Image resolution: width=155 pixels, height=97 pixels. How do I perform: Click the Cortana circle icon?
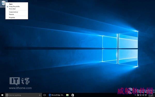point(7,95)
